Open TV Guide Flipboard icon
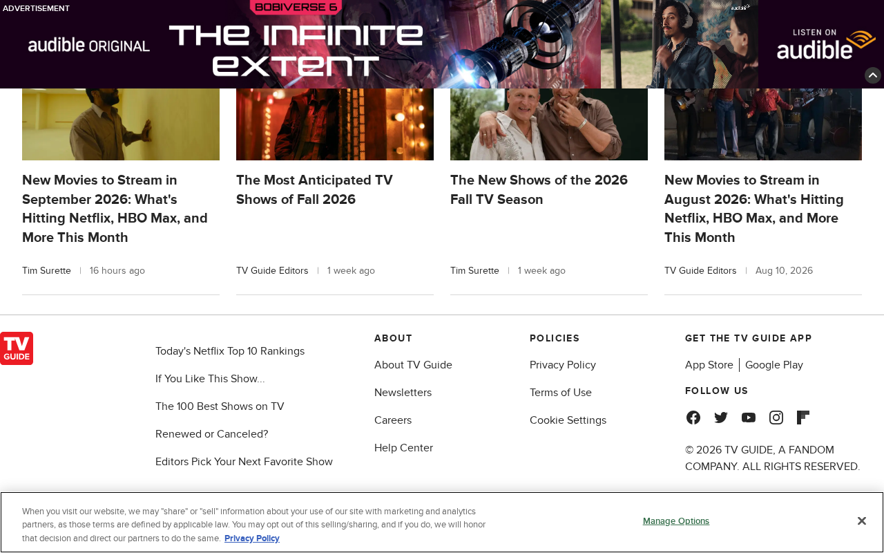Image resolution: width=884 pixels, height=553 pixels. 803,418
